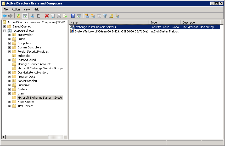
Task: Sort by the Type column header
Action: click(165, 23)
